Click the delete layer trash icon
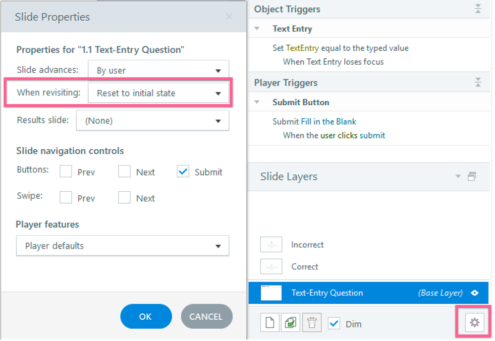 (x=312, y=323)
